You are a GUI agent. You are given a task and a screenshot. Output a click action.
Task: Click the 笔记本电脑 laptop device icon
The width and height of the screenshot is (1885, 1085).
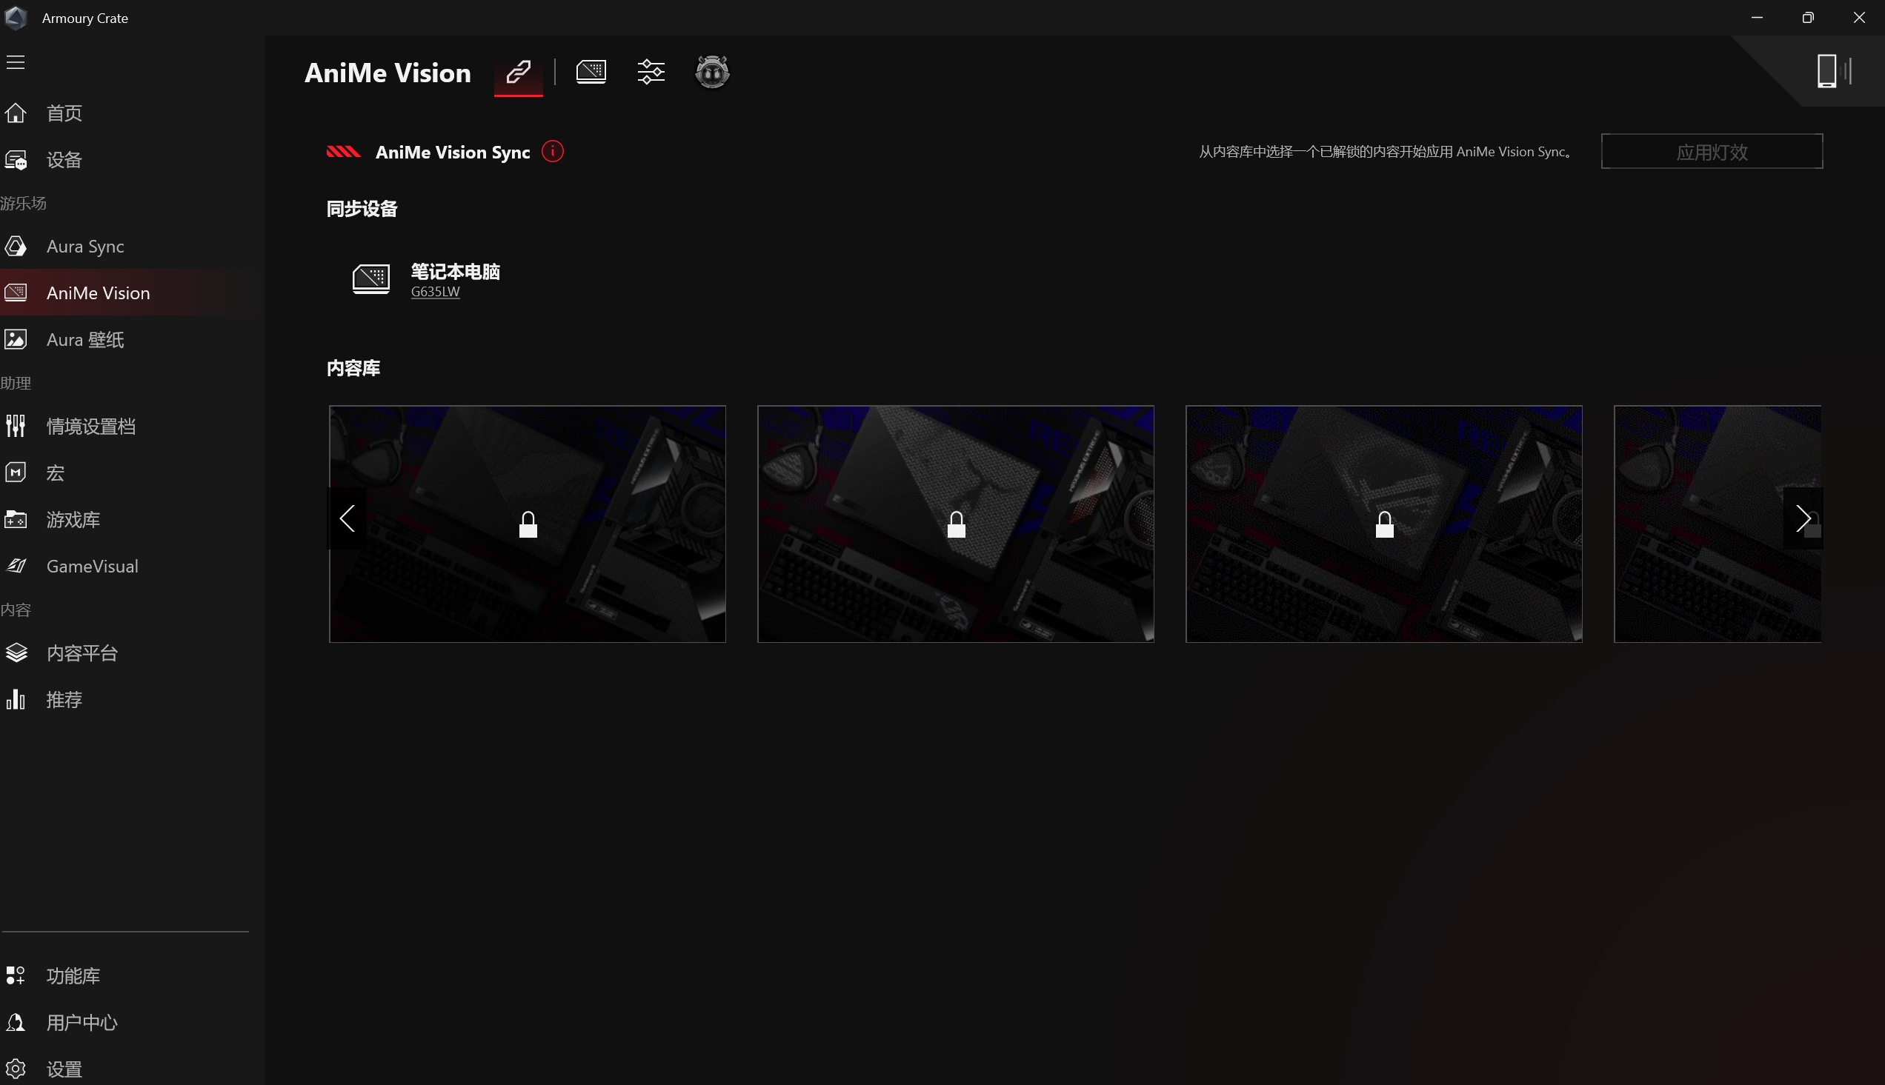click(371, 279)
